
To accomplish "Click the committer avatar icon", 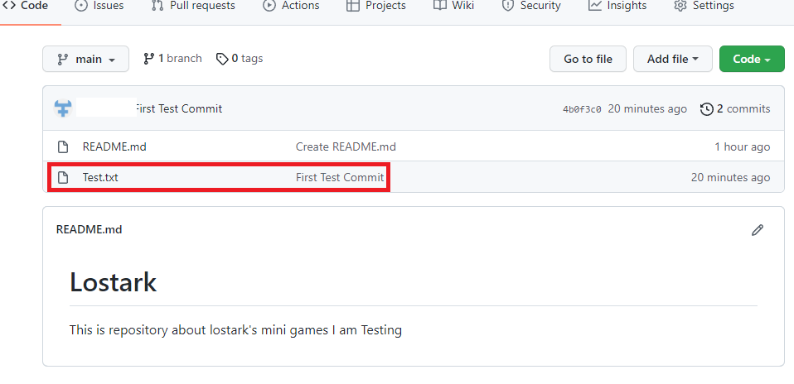I will [x=63, y=108].
